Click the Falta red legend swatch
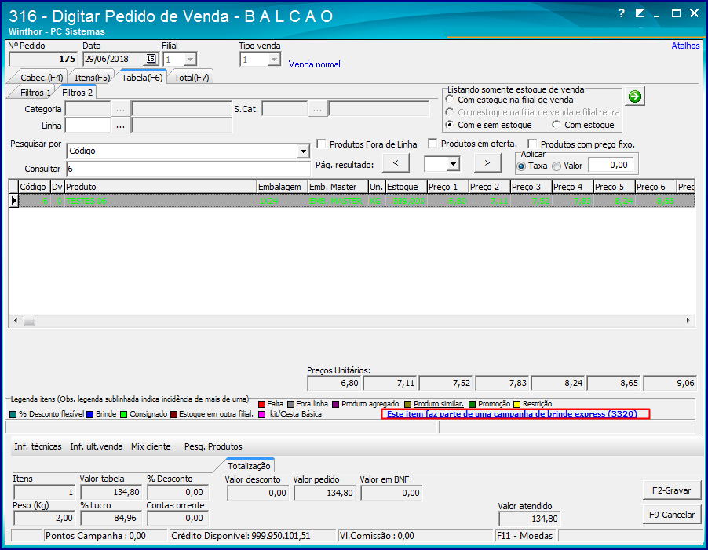Screen dimensions: 708x550 coord(261,404)
